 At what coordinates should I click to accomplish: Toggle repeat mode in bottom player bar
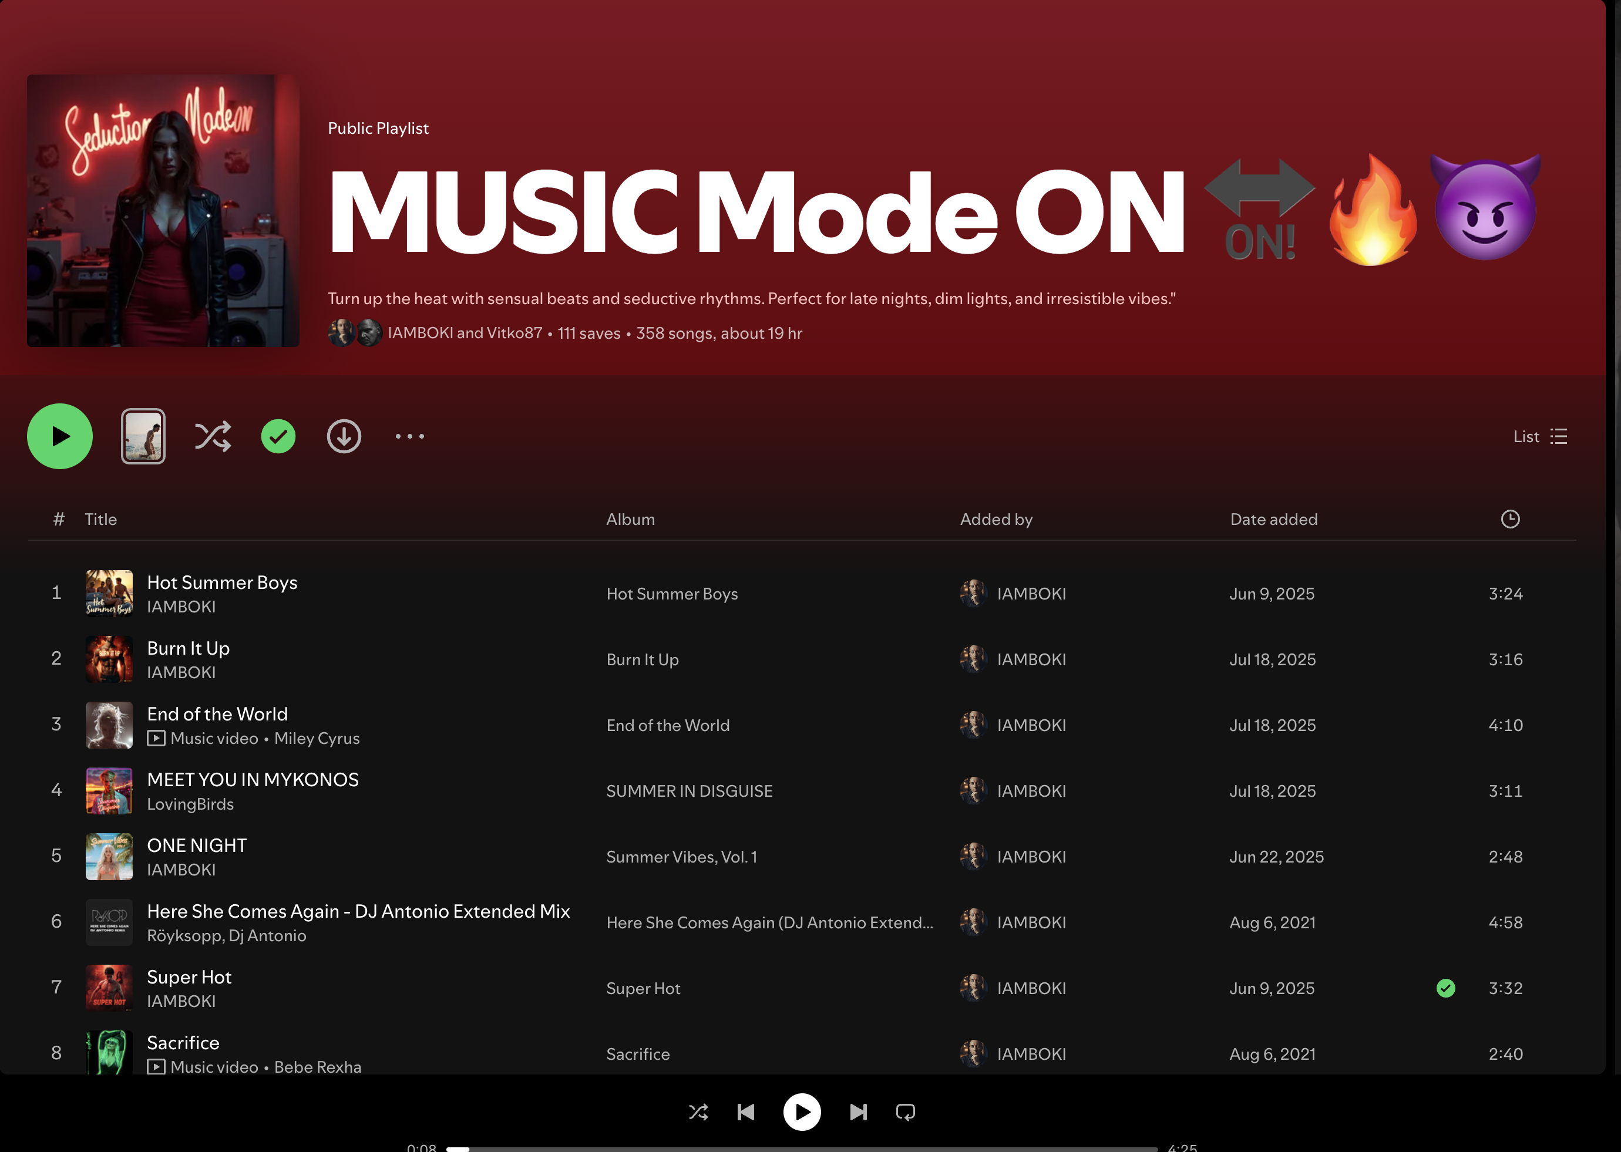click(x=905, y=1111)
